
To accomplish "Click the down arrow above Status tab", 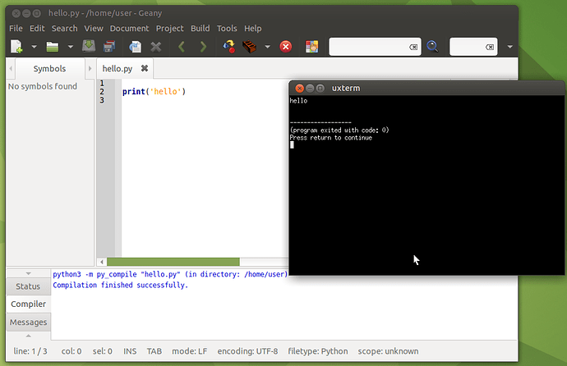I will [x=28, y=273].
